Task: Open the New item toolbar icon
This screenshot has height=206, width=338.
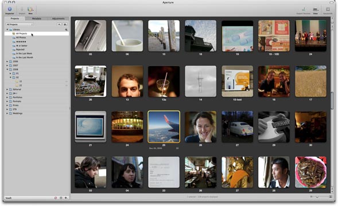Action: 30,10
